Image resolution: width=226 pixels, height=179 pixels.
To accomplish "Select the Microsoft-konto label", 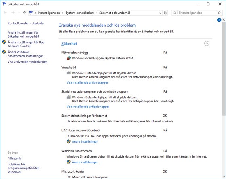I will pyautogui.click(x=73, y=171).
